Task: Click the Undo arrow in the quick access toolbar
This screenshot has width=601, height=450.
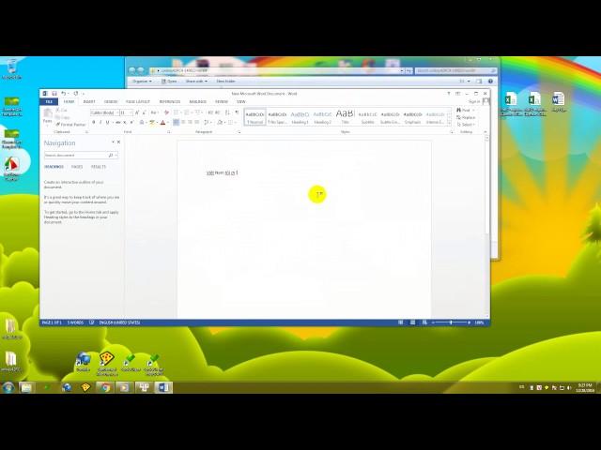Action: point(64,94)
